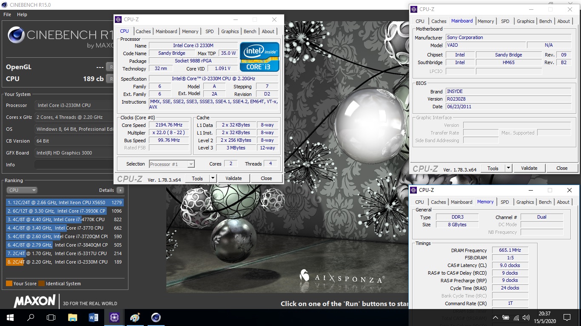Click the Identical System legend swatch
Viewport: 581px width, 326px height.
[41, 284]
